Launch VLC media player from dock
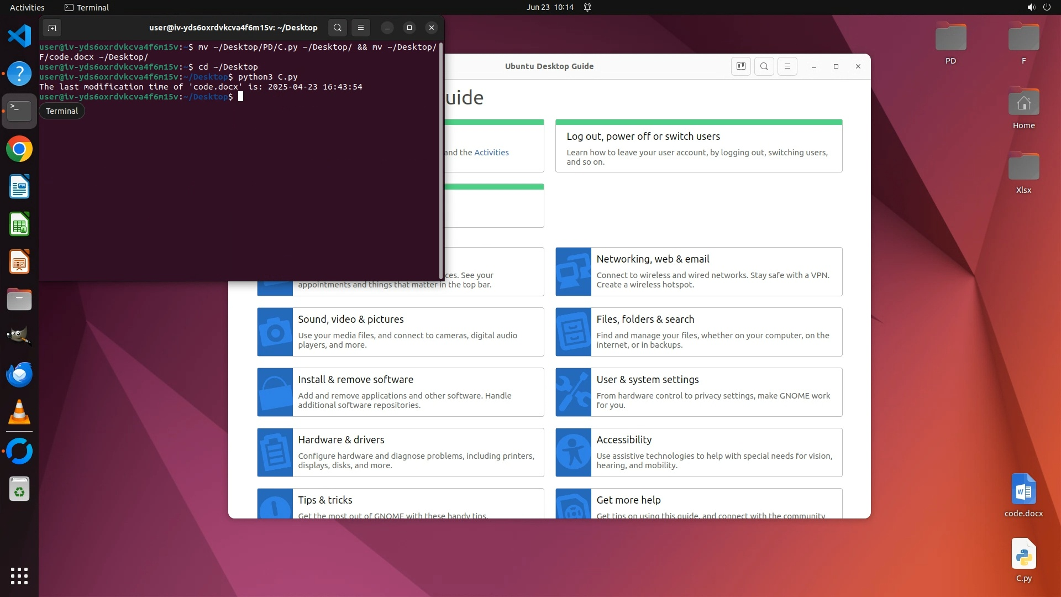This screenshot has height=597, width=1061. tap(19, 412)
